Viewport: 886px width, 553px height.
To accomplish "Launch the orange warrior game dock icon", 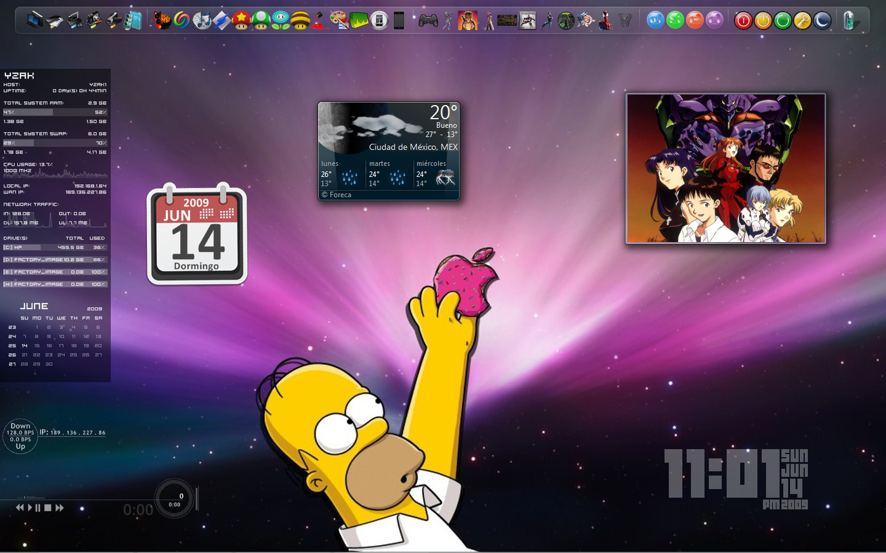I will tap(468, 21).
